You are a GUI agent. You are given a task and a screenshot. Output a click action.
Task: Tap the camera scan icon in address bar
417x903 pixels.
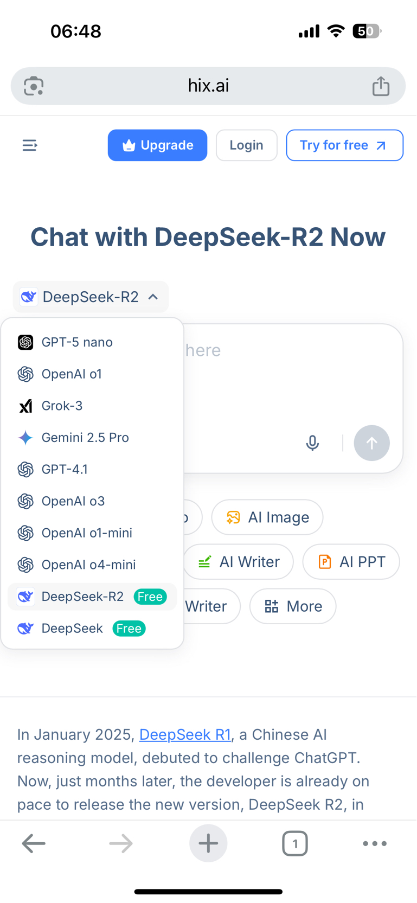pos(34,86)
